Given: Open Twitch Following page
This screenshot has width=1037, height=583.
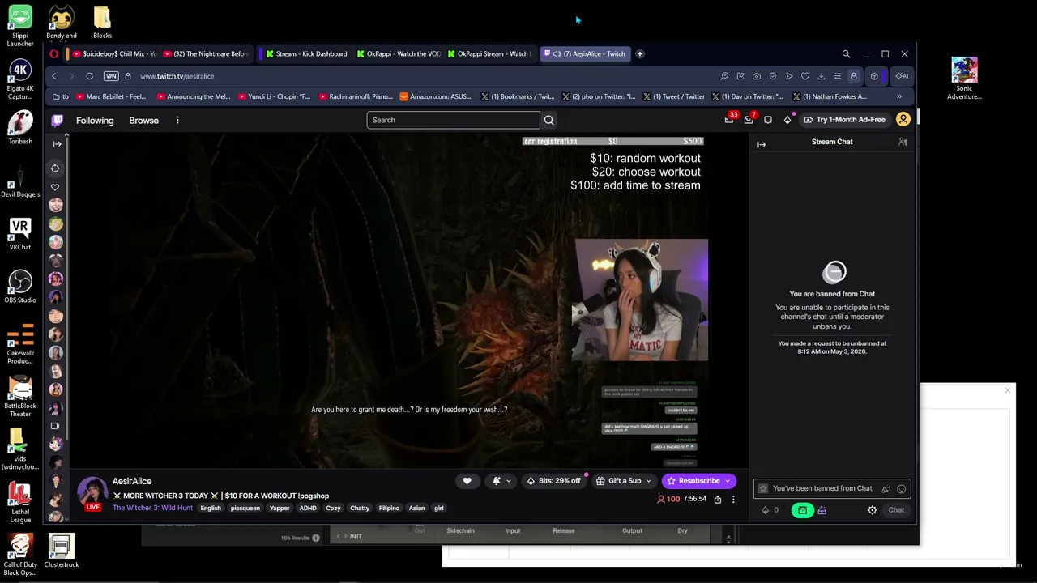Looking at the screenshot, I should point(95,121).
